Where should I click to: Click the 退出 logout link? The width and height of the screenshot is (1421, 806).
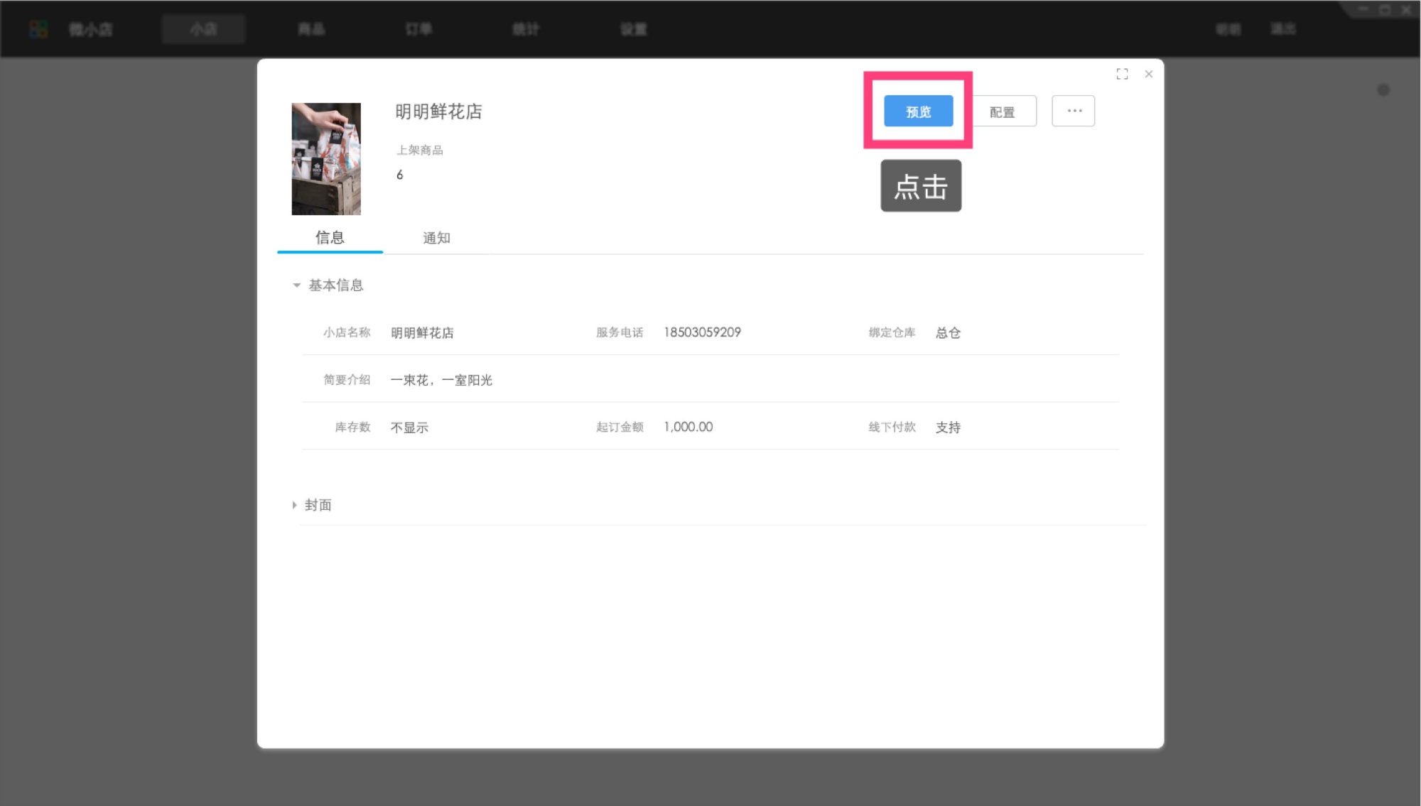(1283, 29)
